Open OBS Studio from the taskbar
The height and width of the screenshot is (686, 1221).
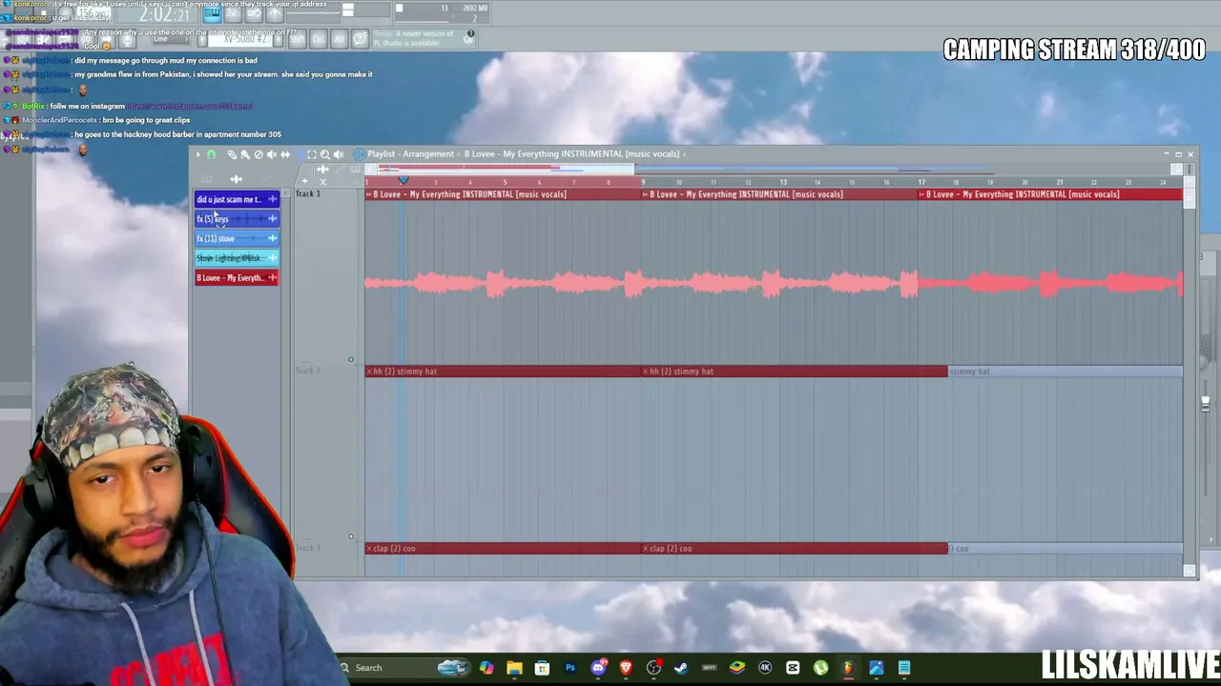653,668
